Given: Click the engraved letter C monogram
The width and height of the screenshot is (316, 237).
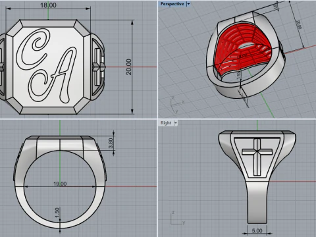Looking at the screenshot, I should [33, 49].
